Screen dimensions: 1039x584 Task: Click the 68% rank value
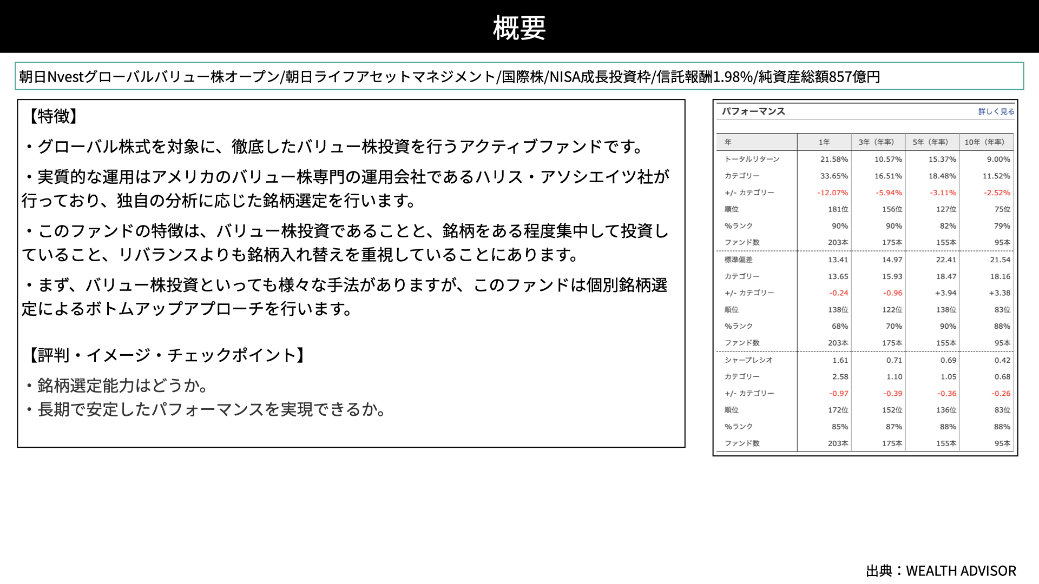point(840,327)
